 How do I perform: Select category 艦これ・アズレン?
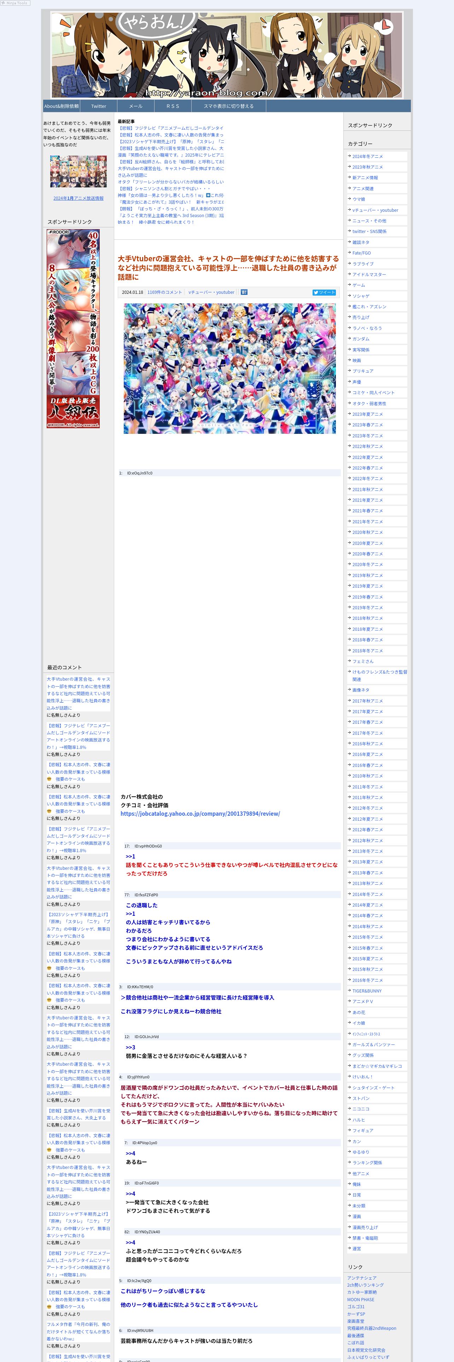coord(369,307)
